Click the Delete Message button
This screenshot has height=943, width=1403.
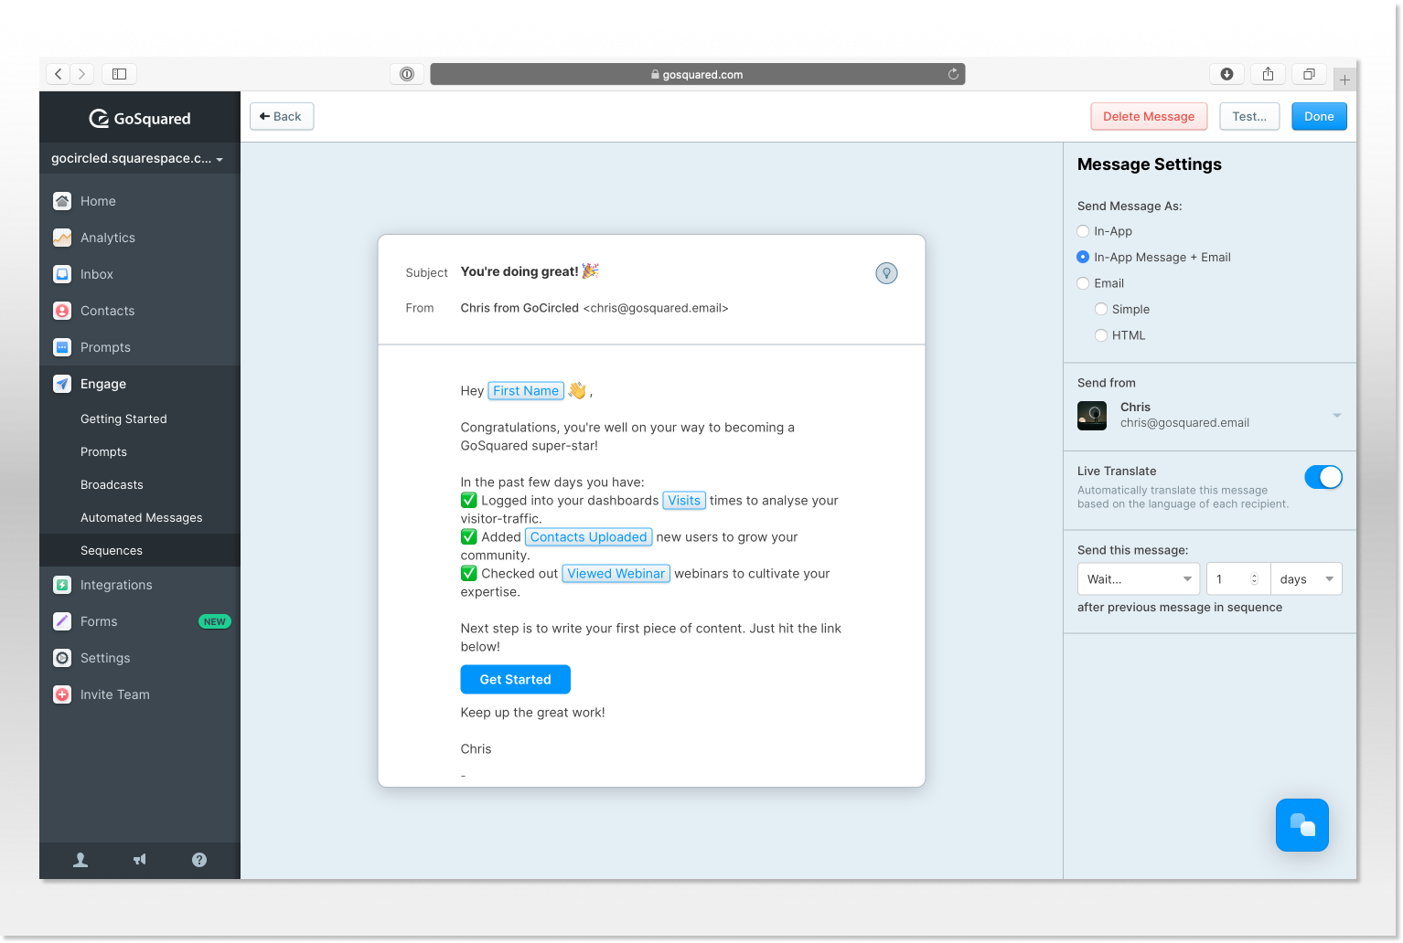pos(1149,116)
